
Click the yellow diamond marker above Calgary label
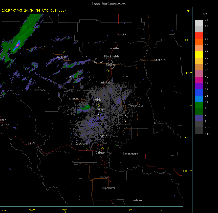(102, 149)
